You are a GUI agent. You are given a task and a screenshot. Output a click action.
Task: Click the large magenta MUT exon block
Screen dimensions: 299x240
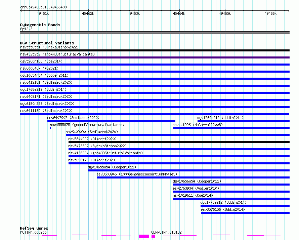pos(144,236)
